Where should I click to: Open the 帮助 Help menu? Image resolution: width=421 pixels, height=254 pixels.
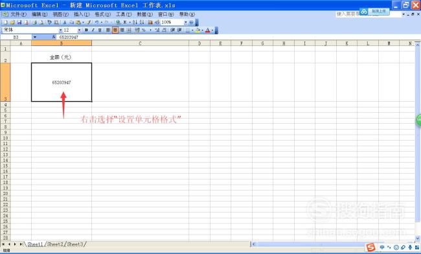coord(187,14)
